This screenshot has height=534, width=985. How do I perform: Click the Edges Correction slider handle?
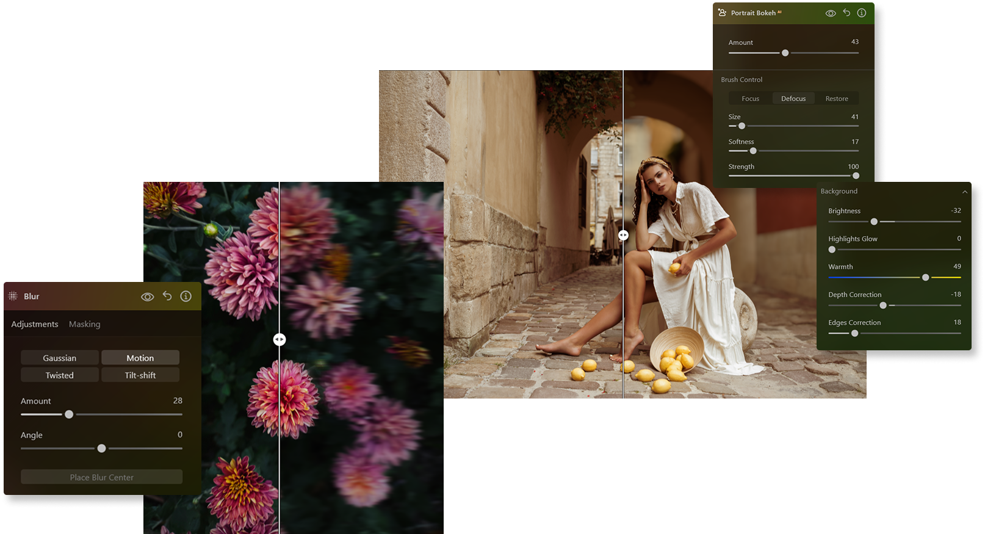point(855,333)
